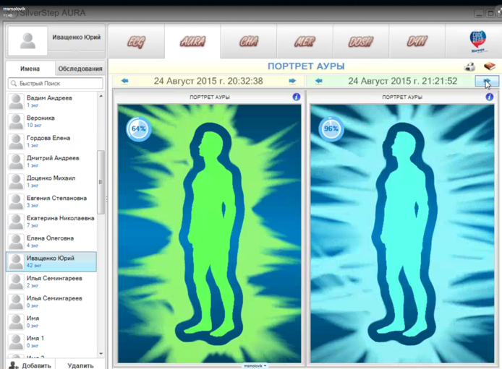Select the Имя entry with 0 экг
Viewport: 502px width, 369px height.
pos(51,321)
